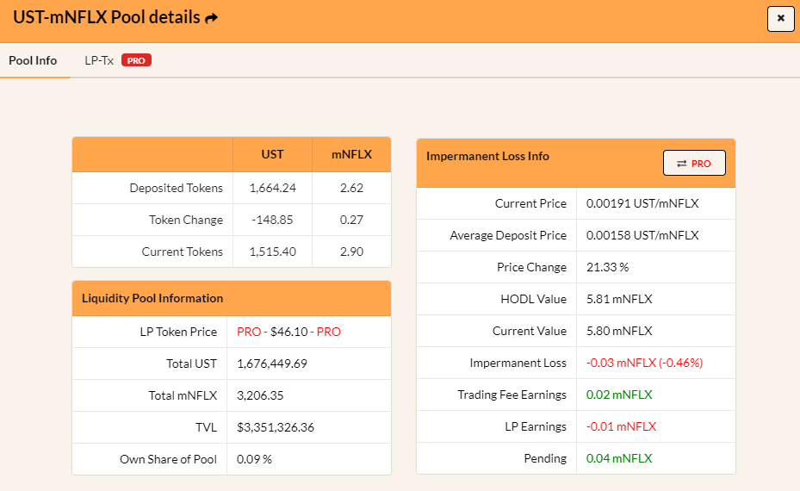Click the red PRO badge next to LP-Tx
Viewport: 800px width, 491px height.
136,60
